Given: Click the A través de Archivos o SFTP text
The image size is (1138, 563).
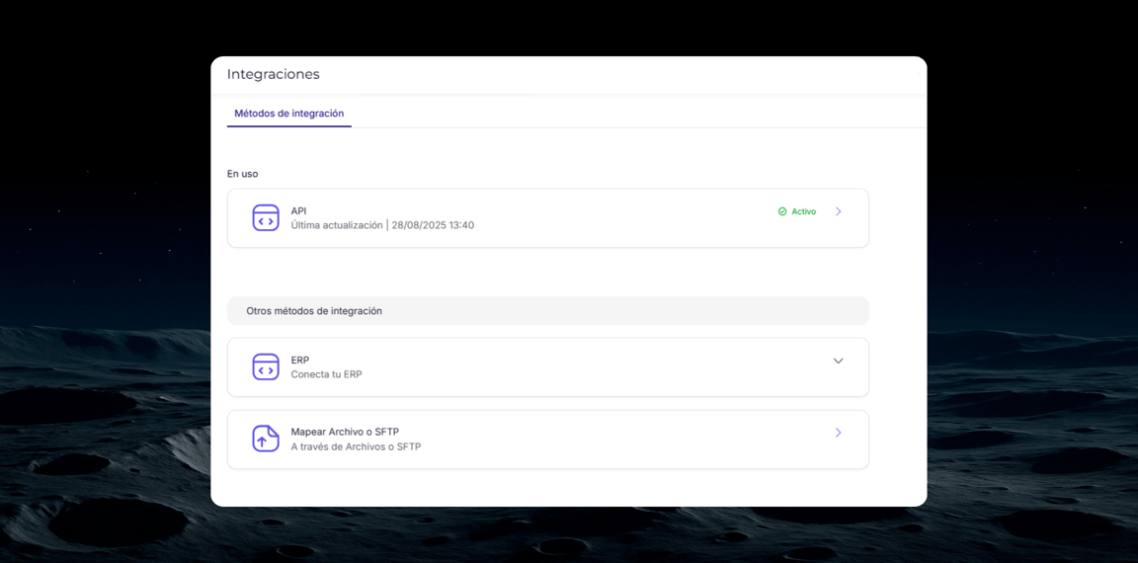Looking at the screenshot, I should pos(356,446).
